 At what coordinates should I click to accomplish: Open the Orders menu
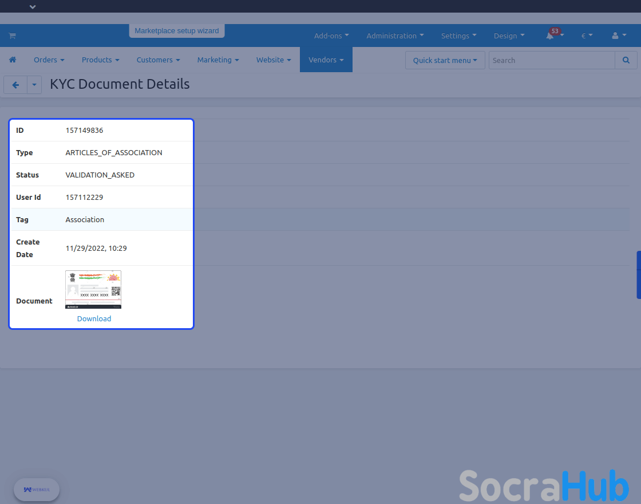pos(49,60)
